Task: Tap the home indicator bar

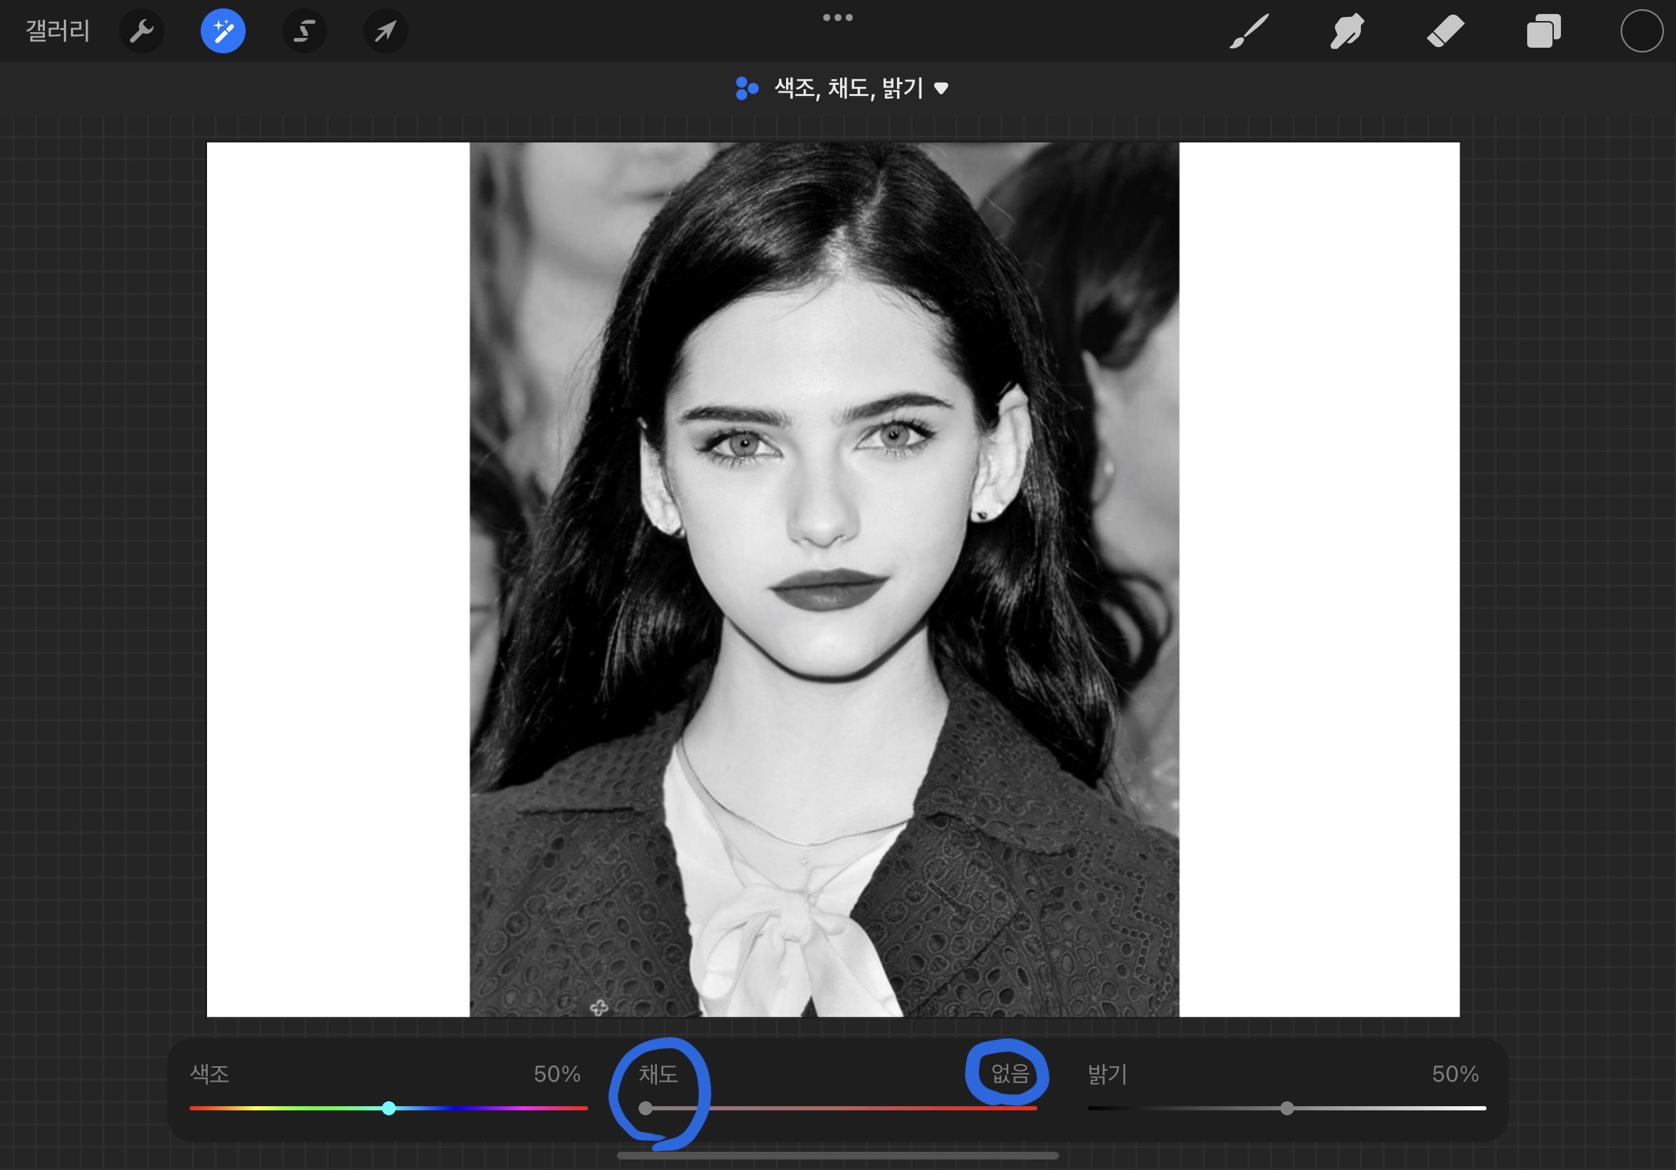Action: [x=838, y=1156]
